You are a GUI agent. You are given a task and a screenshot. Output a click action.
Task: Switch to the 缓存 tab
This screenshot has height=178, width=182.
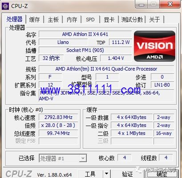point(34,20)
